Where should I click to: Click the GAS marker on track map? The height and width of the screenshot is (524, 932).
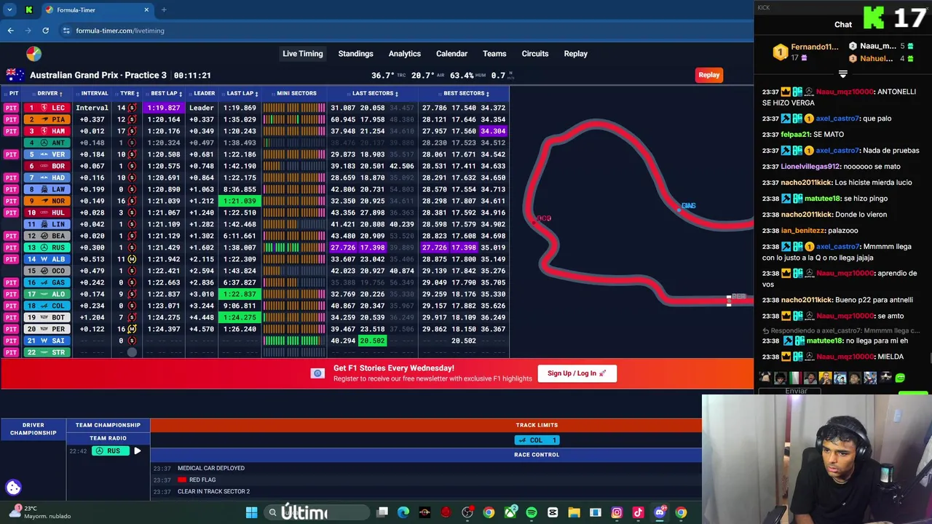click(x=688, y=206)
